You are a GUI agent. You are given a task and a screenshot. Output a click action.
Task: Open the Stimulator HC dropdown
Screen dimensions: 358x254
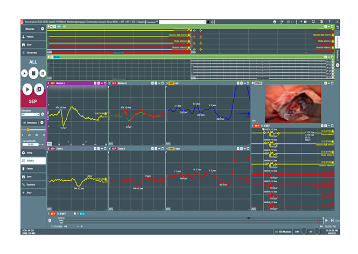point(30,114)
